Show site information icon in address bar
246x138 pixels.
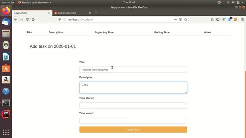pyautogui.click(x=65, y=20)
